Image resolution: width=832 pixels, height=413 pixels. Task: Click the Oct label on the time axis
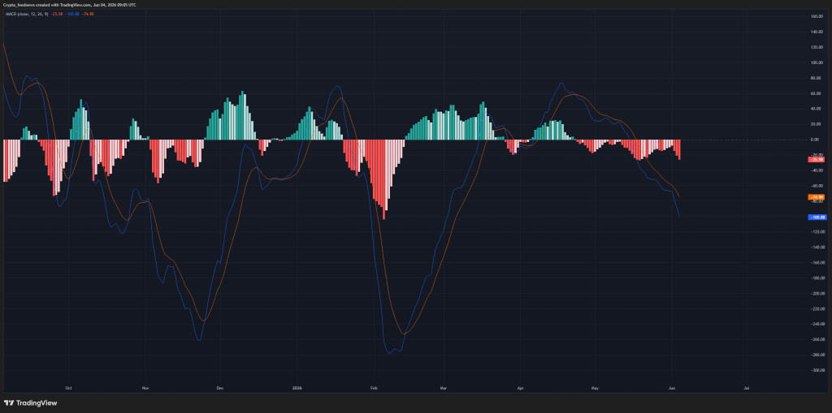pyautogui.click(x=68, y=388)
